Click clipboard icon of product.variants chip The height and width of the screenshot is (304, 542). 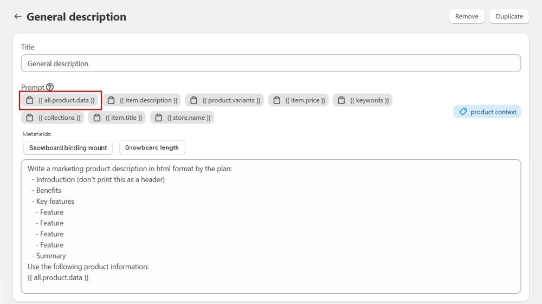tap(193, 100)
